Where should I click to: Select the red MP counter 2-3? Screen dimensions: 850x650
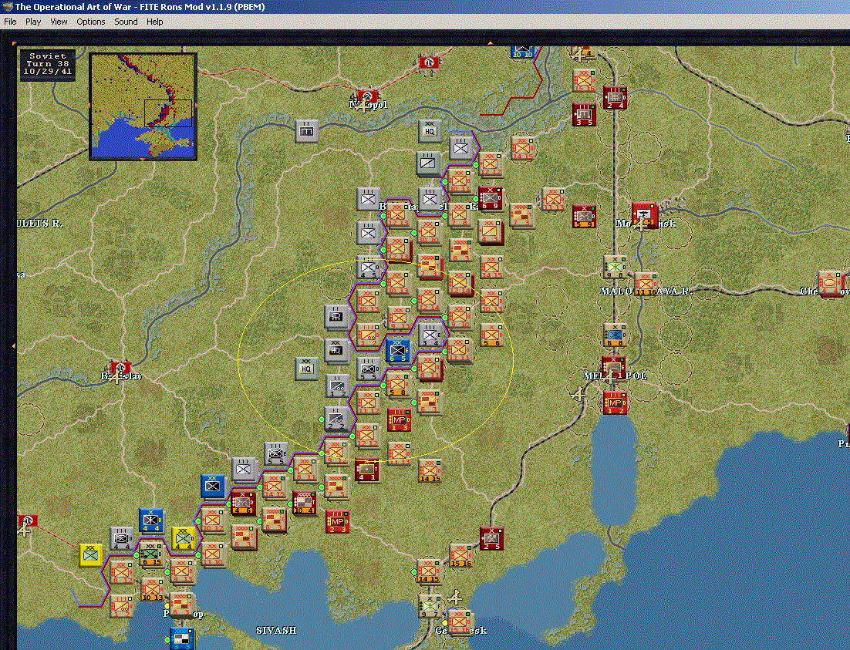click(337, 521)
